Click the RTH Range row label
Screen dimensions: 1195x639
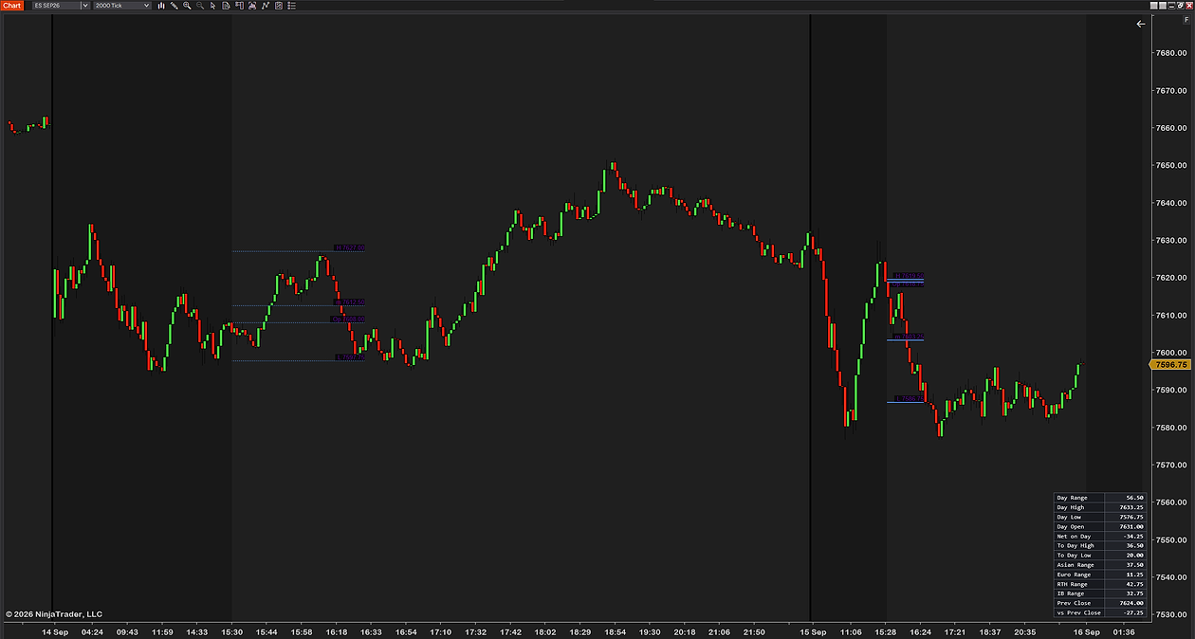pyautogui.click(x=1072, y=584)
